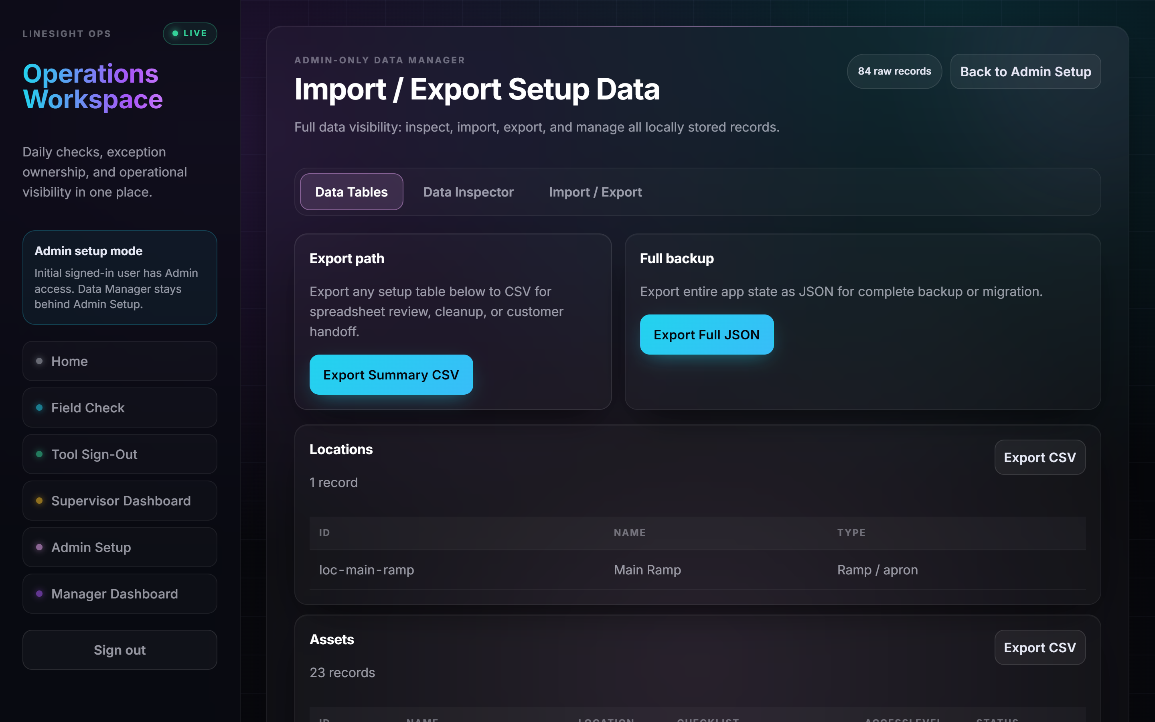Select Admin Setup in the sidebar

tap(120, 547)
